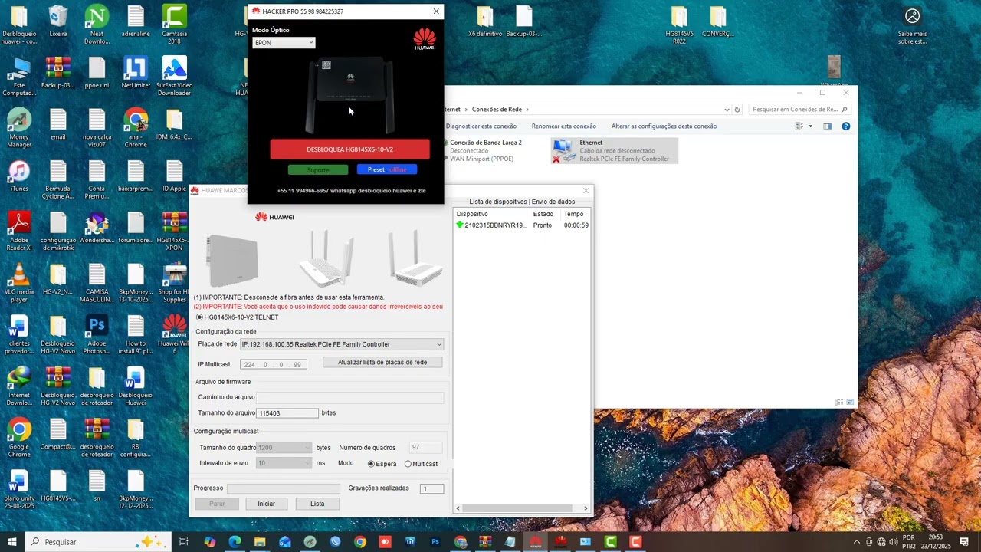Open the Neat Download Manager desktop shortcut
The height and width of the screenshot is (552, 981).
click(x=97, y=23)
